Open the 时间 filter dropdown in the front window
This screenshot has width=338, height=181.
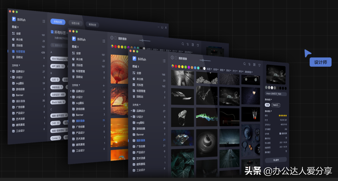[x=216, y=70]
